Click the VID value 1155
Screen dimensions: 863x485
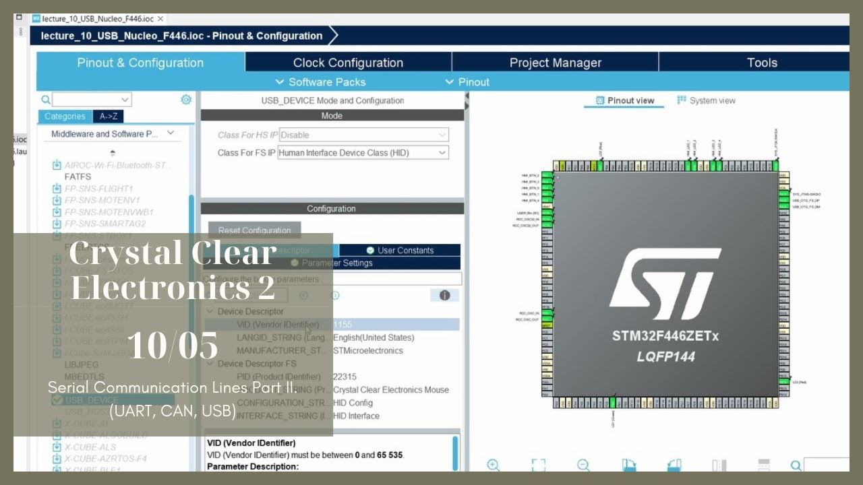(343, 325)
